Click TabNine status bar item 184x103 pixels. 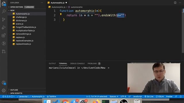[x=51, y=97]
